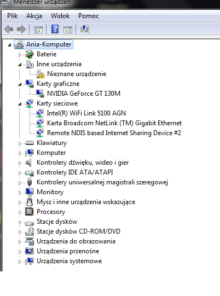220x296 pixels.
Task: Click Scan for hardware changes toolbar icon
Action: click(x=85, y=29)
